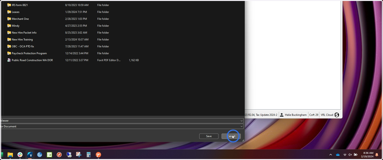Open Wi-Fi network tray icon
The image size is (383, 160).
coord(345,155)
